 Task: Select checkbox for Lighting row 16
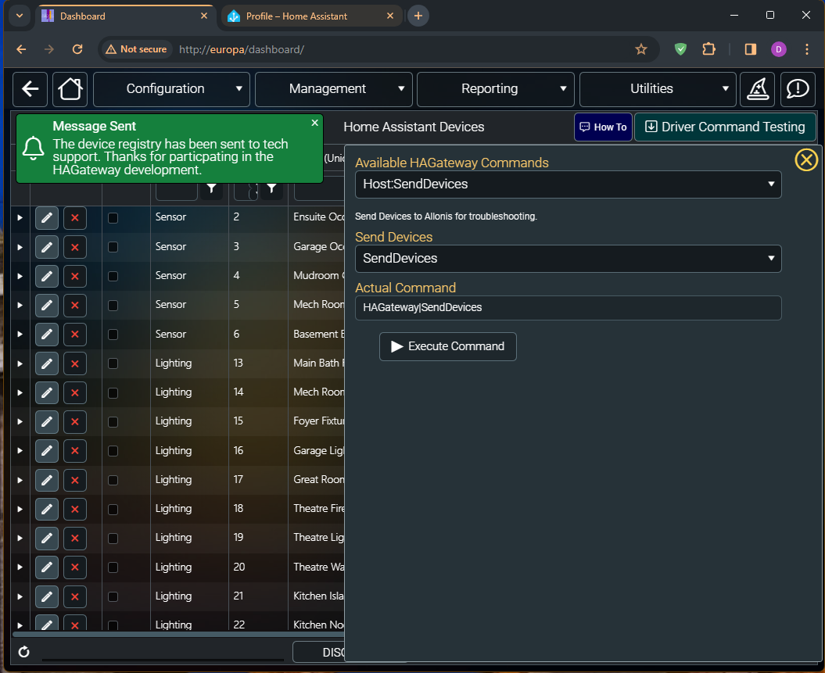(x=113, y=450)
